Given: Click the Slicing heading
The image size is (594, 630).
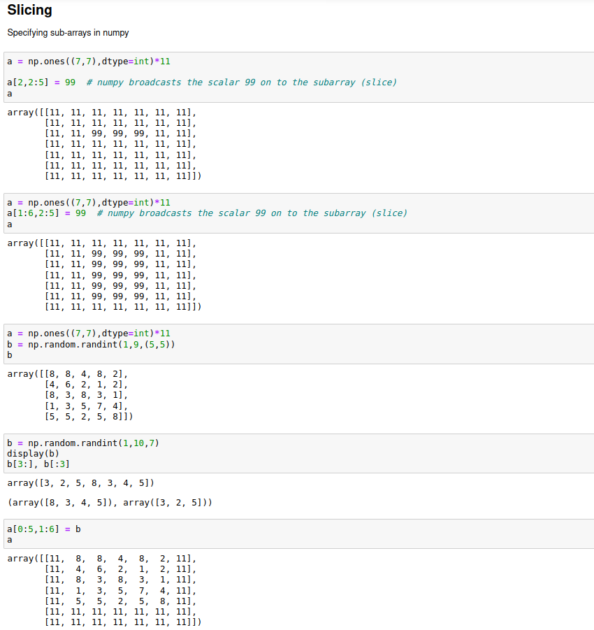Looking at the screenshot, I should (x=29, y=11).
